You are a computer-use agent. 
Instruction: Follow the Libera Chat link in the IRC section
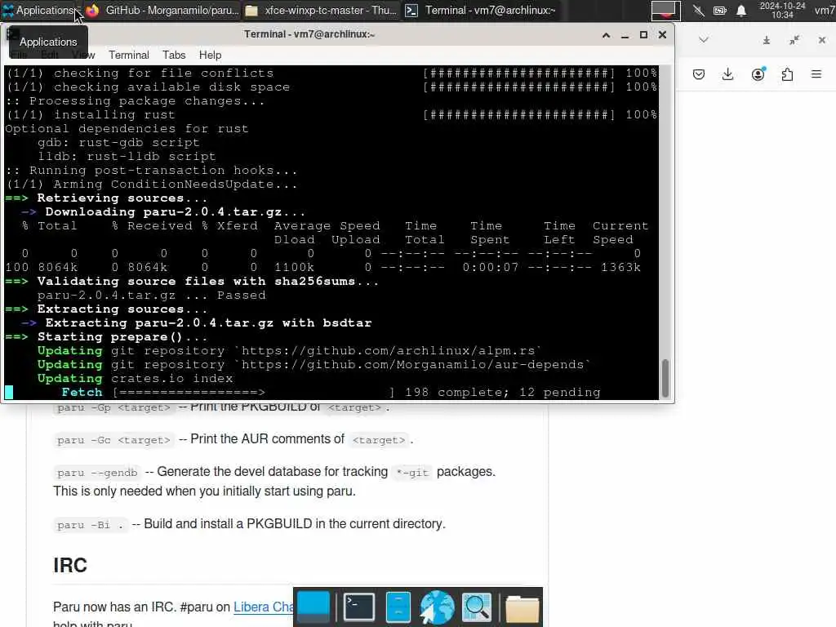(264, 607)
